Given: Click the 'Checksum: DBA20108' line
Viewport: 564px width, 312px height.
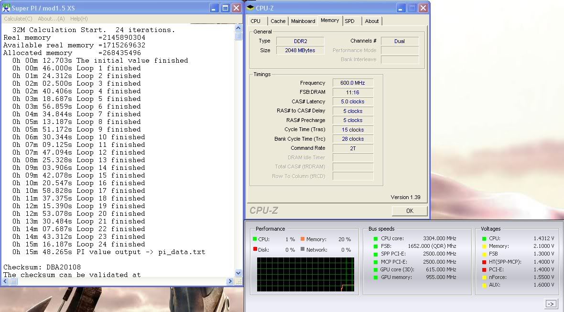Looking at the screenshot, I should point(42,267).
